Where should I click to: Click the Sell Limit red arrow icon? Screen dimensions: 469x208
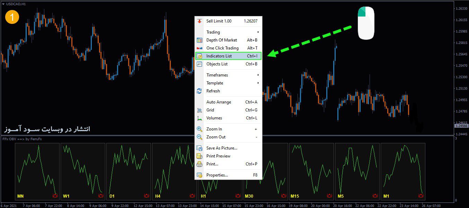pos(199,21)
